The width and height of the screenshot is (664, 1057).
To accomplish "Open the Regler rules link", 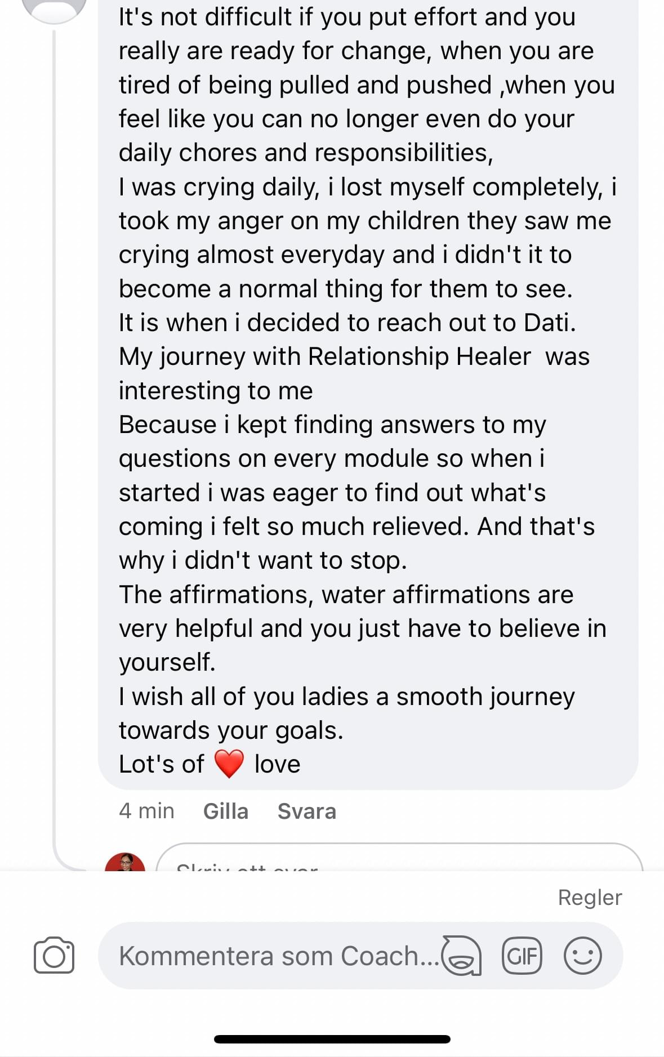I will pos(590,897).
